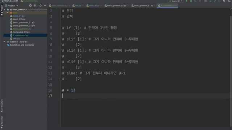Close the test.py editor tab
232x130 pixels.
pos(83,6)
